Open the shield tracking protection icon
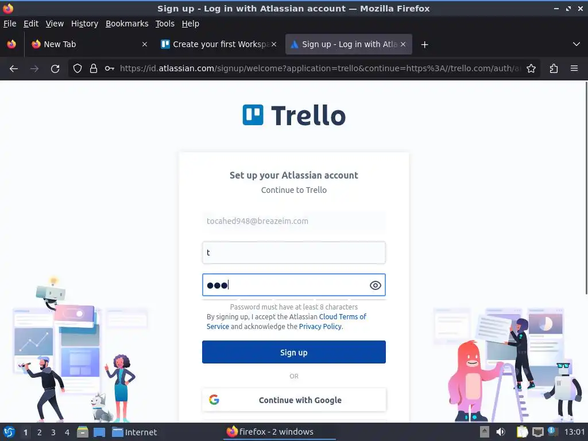The width and height of the screenshot is (588, 441). [x=78, y=68]
